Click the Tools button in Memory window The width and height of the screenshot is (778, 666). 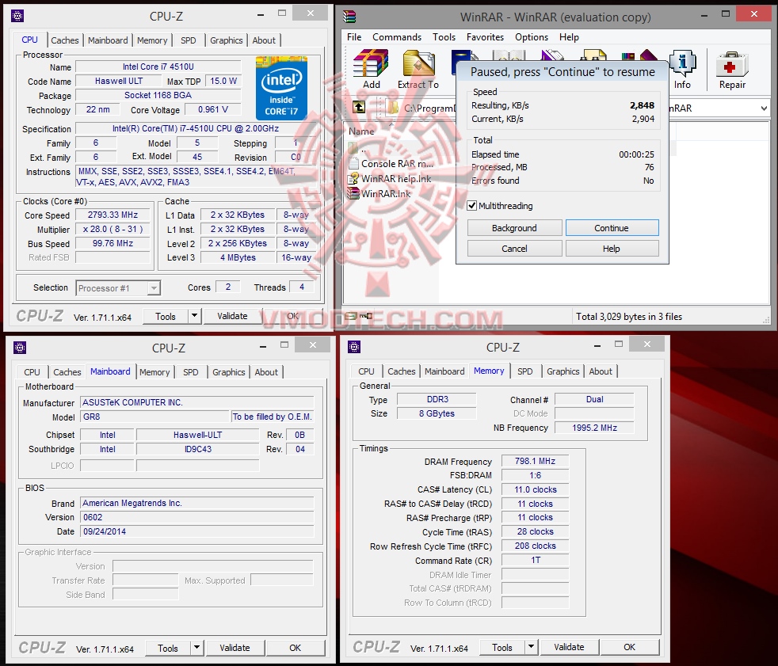pos(502,647)
